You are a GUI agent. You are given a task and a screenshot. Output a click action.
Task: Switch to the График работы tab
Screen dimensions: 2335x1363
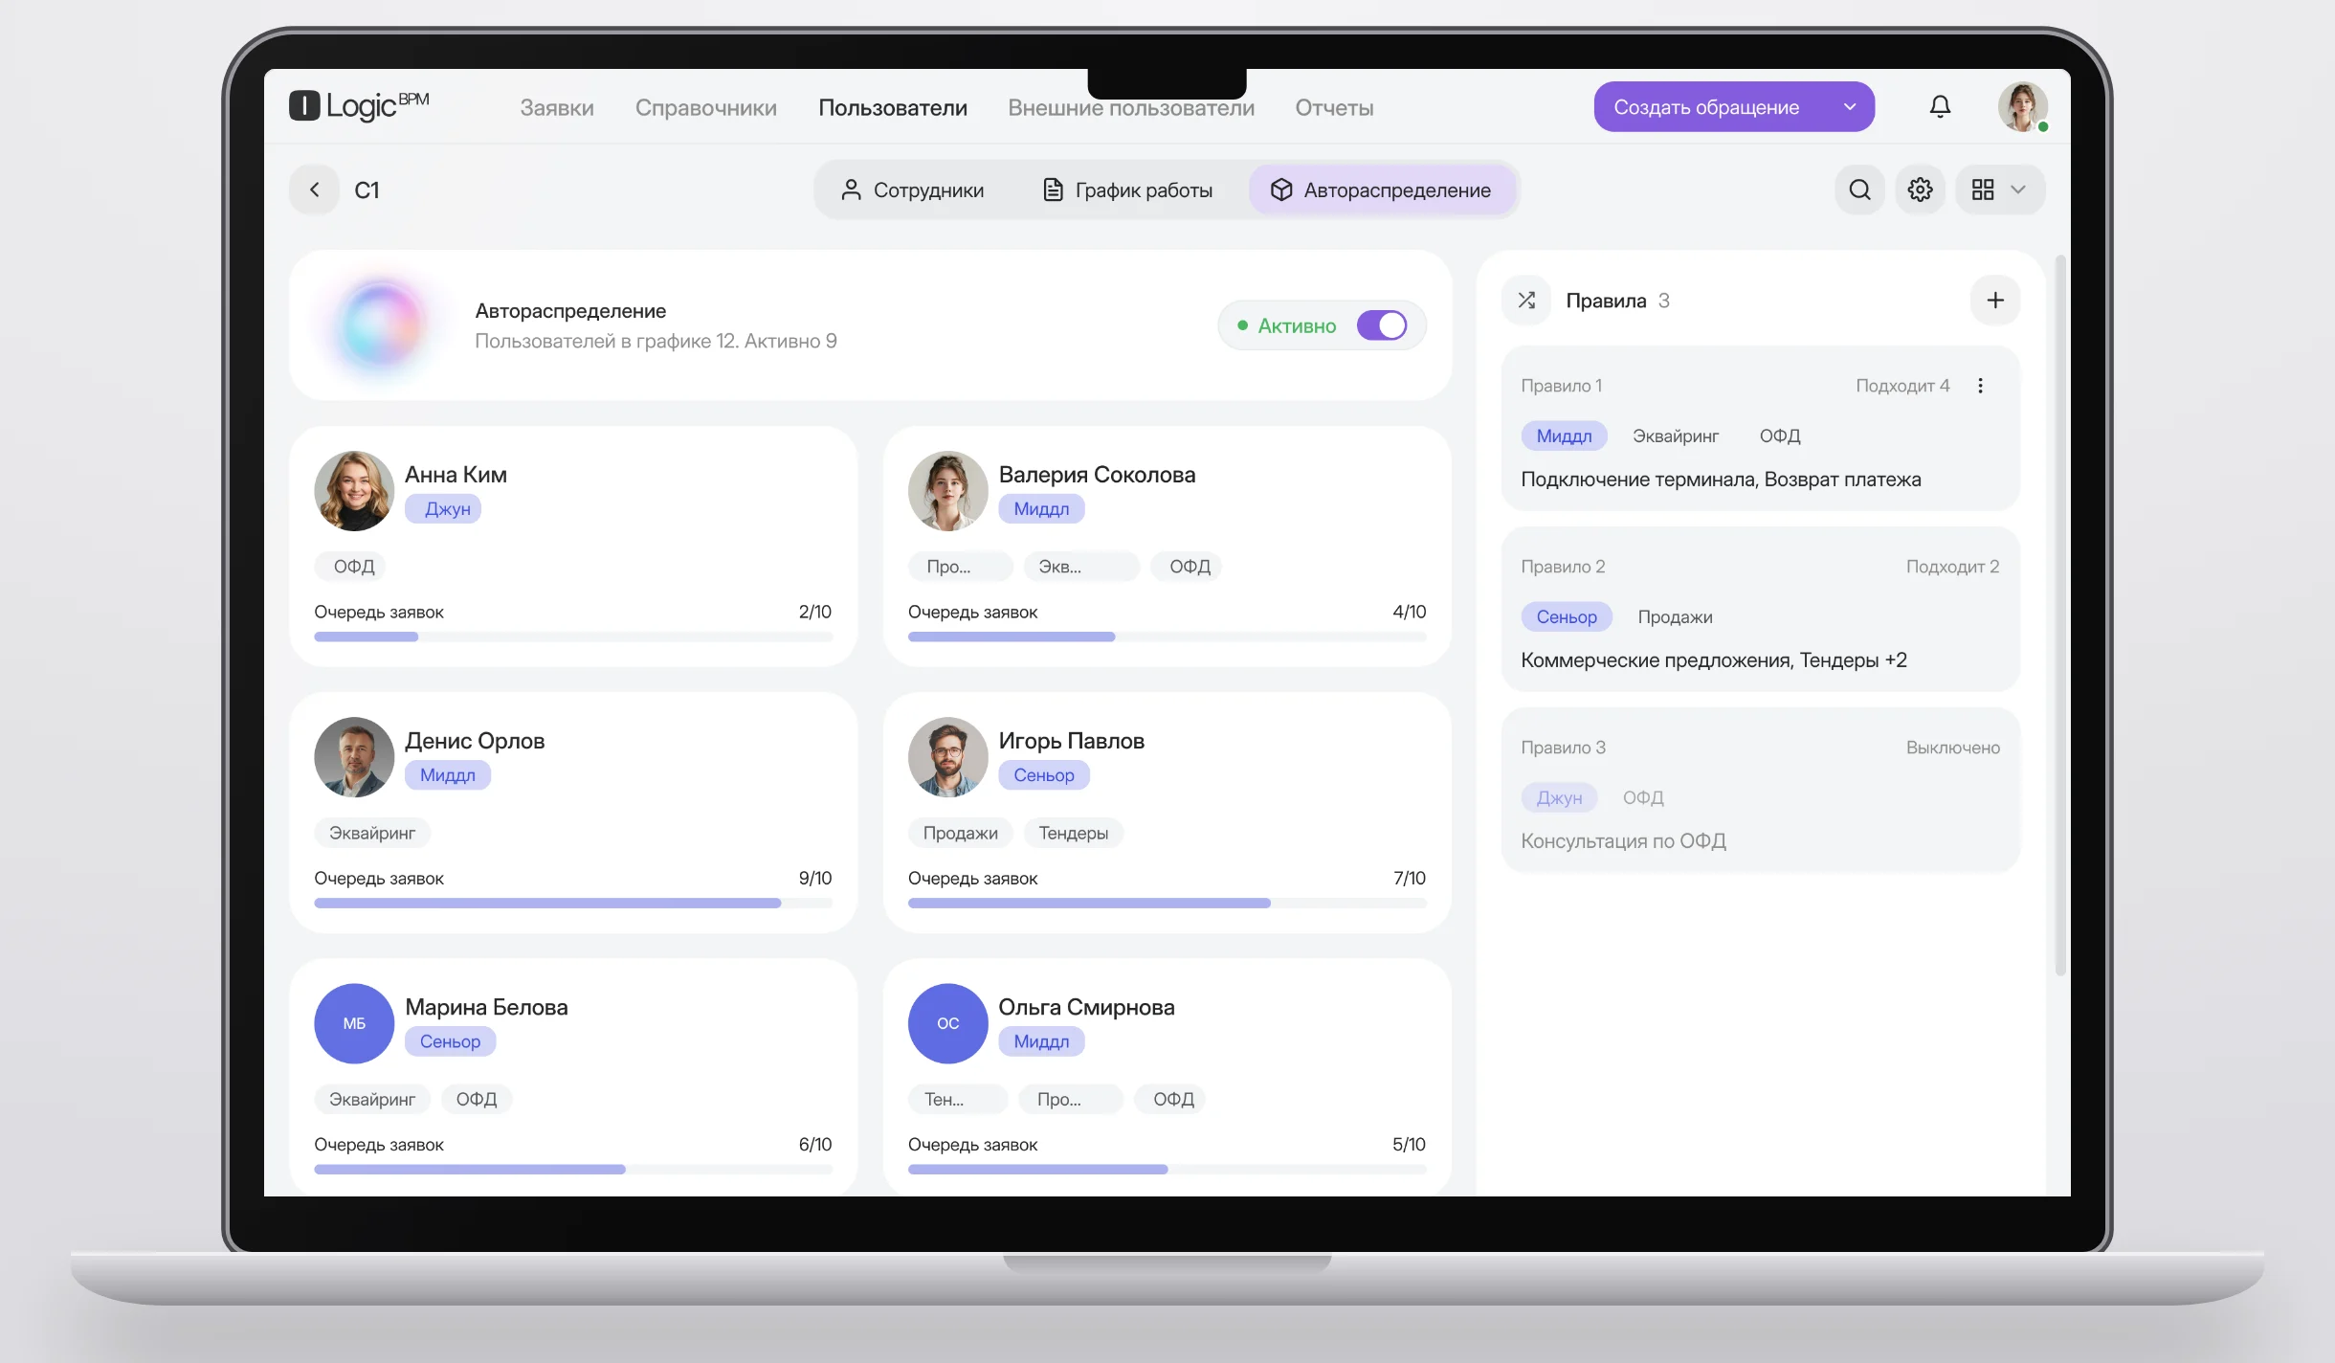(1126, 190)
